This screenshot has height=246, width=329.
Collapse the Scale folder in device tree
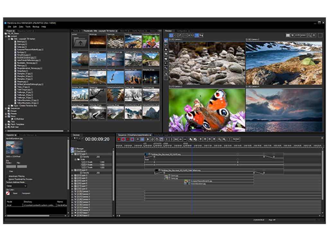point(75,159)
